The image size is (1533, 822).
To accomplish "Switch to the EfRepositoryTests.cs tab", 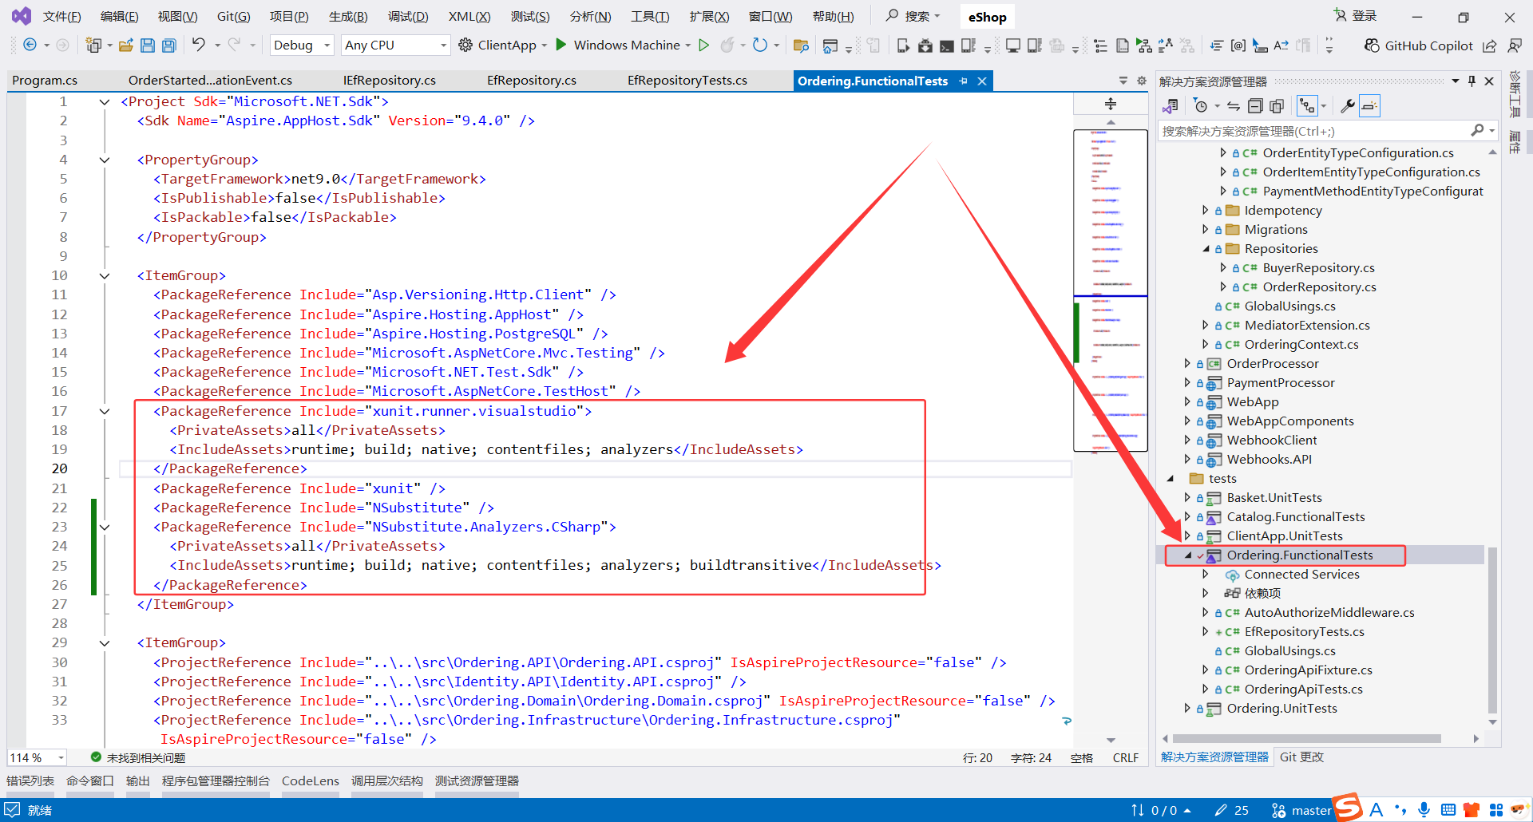I will [687, 81].
